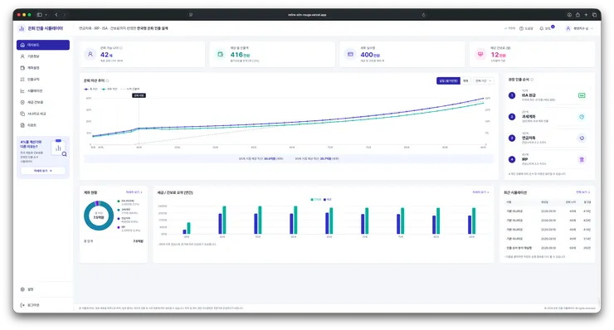
Task: Open a new tab with the plus icon
Action: 586,15
